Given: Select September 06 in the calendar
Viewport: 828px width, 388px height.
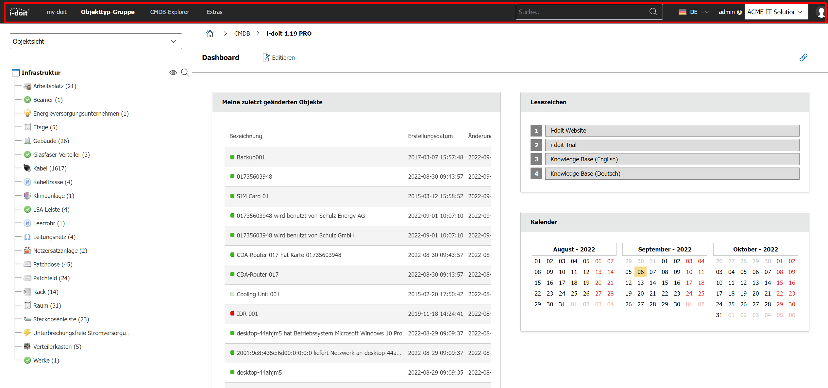Looking at the screenshot, I should (640, 272).
